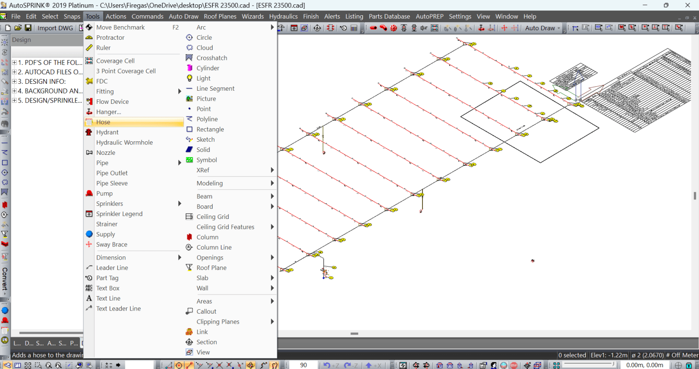This screenshot has height=369, width=699.
Task: Select Clipping Planes entry
Action: click(218, 321)
